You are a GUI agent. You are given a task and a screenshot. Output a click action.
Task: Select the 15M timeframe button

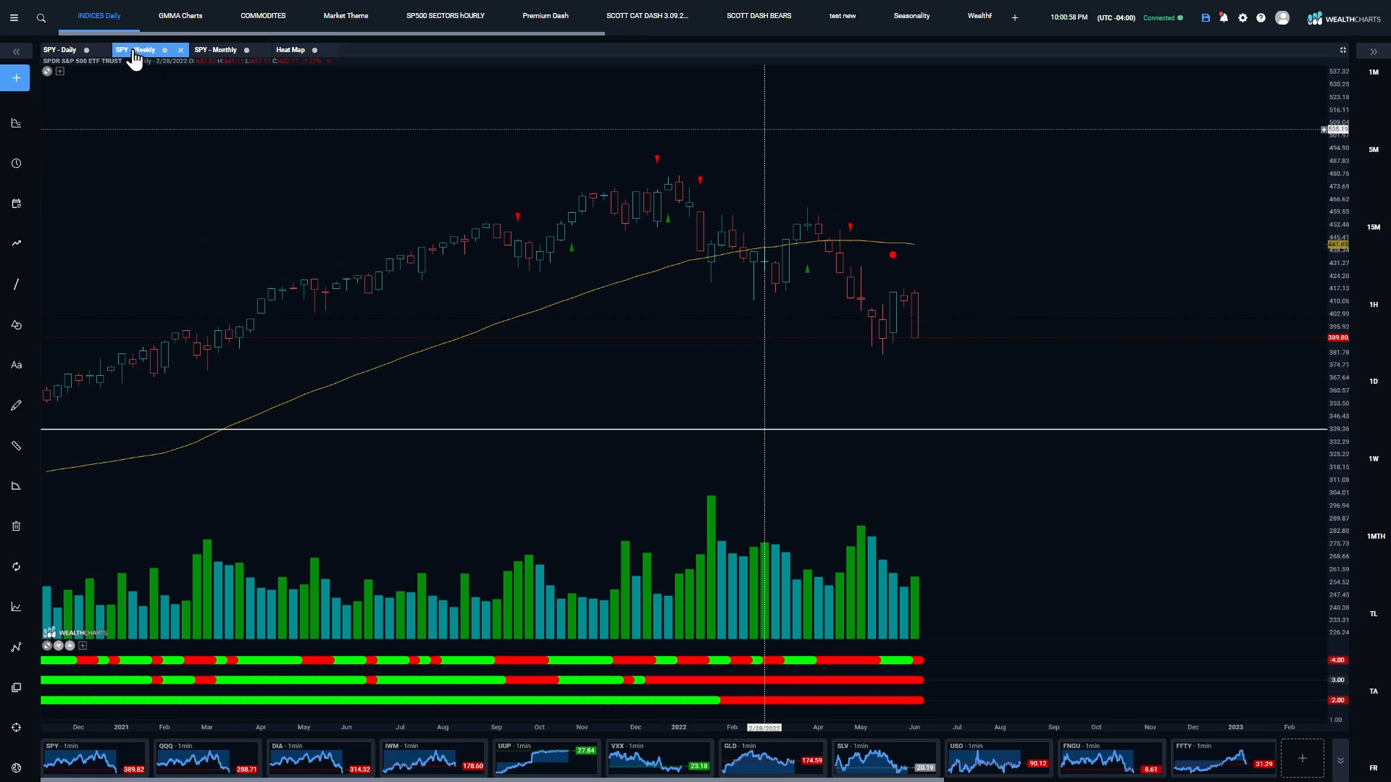click(1374, 227)
